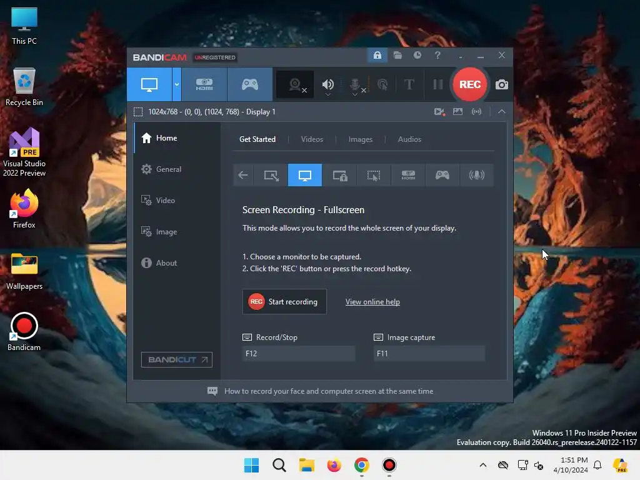Screen dimensions: 640x480
Task: Open help question mark icon
Action: 437,55
